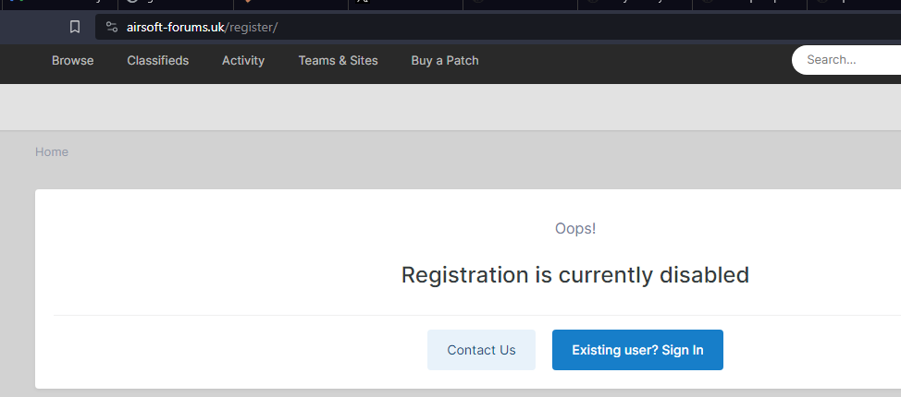Select Teams & Sites in the navigation bar
Viewport: 901px width, 397px height.
pos(338,60)
